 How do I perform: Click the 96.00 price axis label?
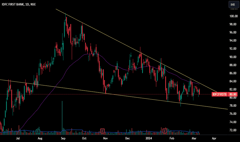coord(233,32)
